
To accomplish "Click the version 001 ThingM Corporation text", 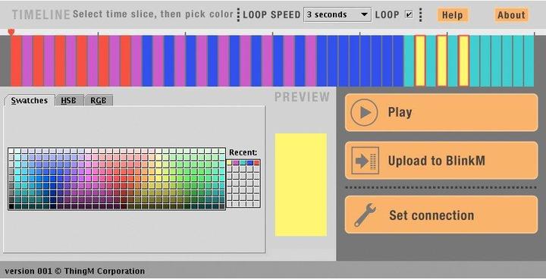I will pos(75,271).
